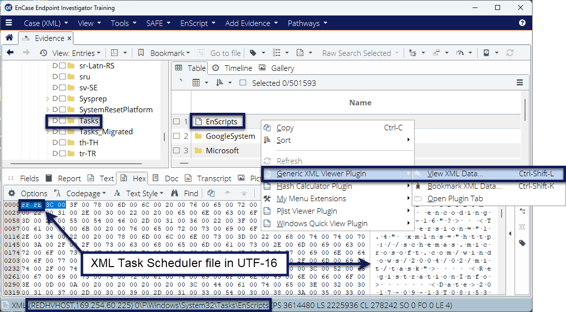Check the sru folder checkbox
The image size is (566, 312).
pyautogui.click(x=62, y=76)
